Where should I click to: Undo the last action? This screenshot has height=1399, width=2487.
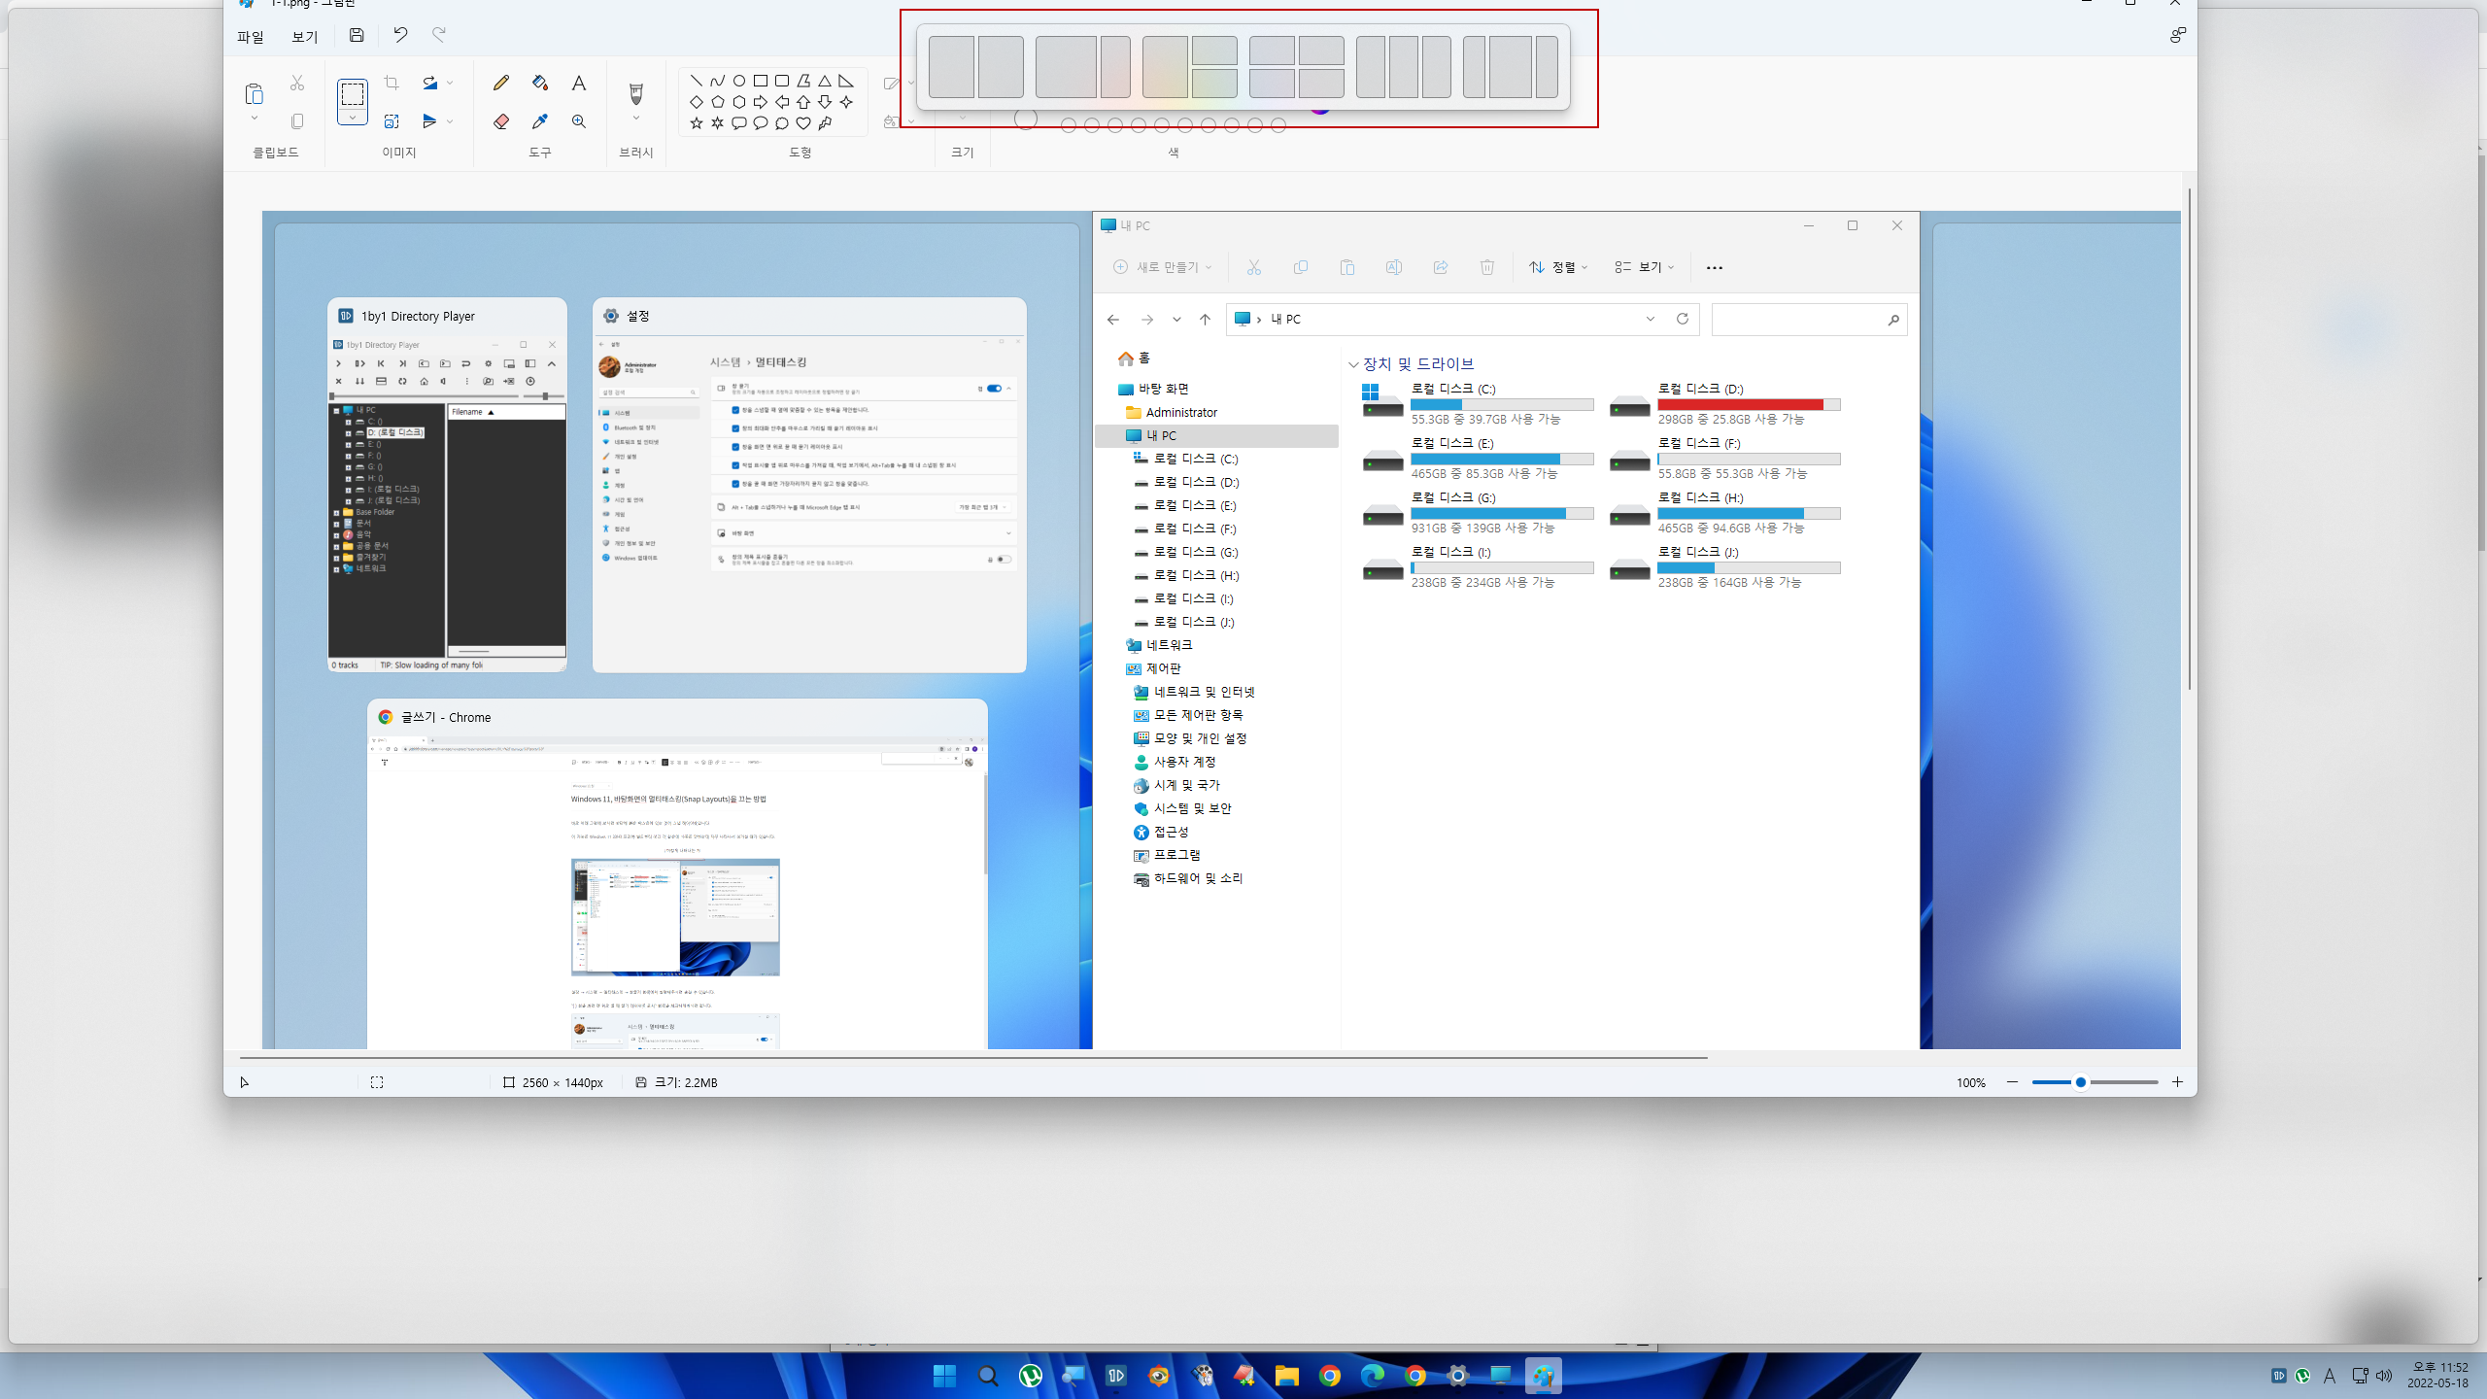400,36
